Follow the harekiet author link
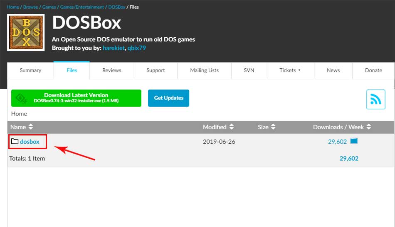395x227 pixels. click(x=114, y=48)
